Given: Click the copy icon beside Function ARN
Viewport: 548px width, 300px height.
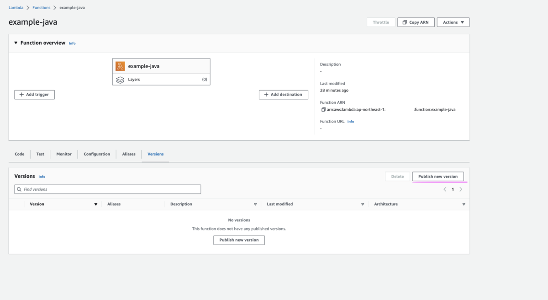Looking at the screenshot, I should point(323,110).
